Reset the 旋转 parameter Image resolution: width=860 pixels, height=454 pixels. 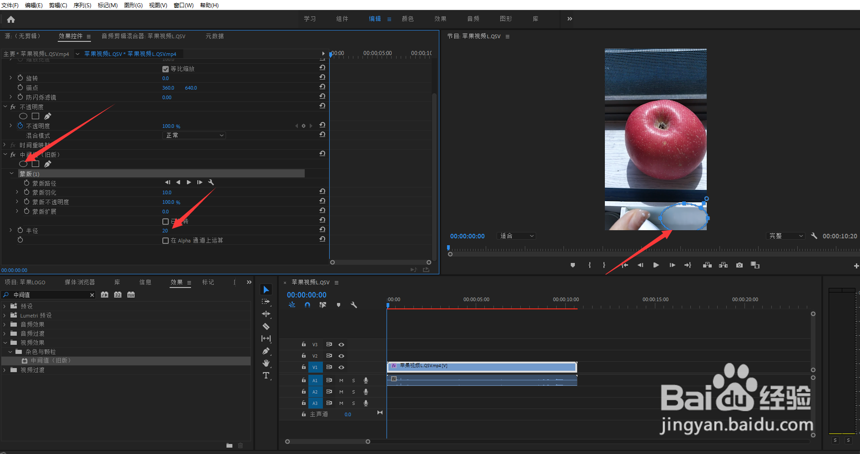[x=322, y=77]
